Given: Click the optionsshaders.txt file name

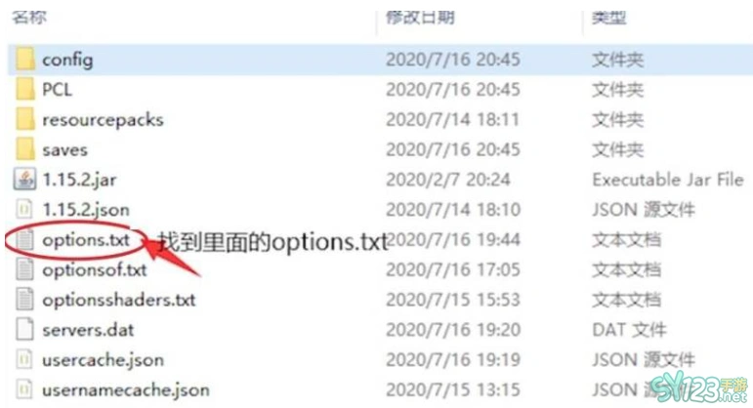Looking at the screenshot, I should tap(118, 300).
